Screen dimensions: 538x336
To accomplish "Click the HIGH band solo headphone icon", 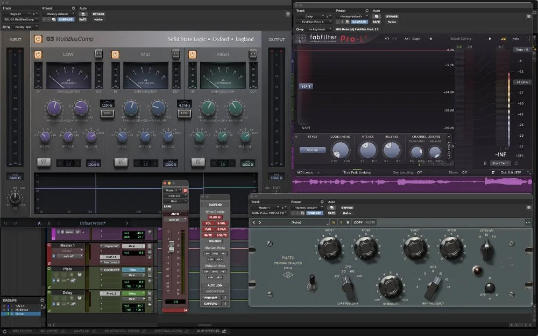I will point(253,54).
